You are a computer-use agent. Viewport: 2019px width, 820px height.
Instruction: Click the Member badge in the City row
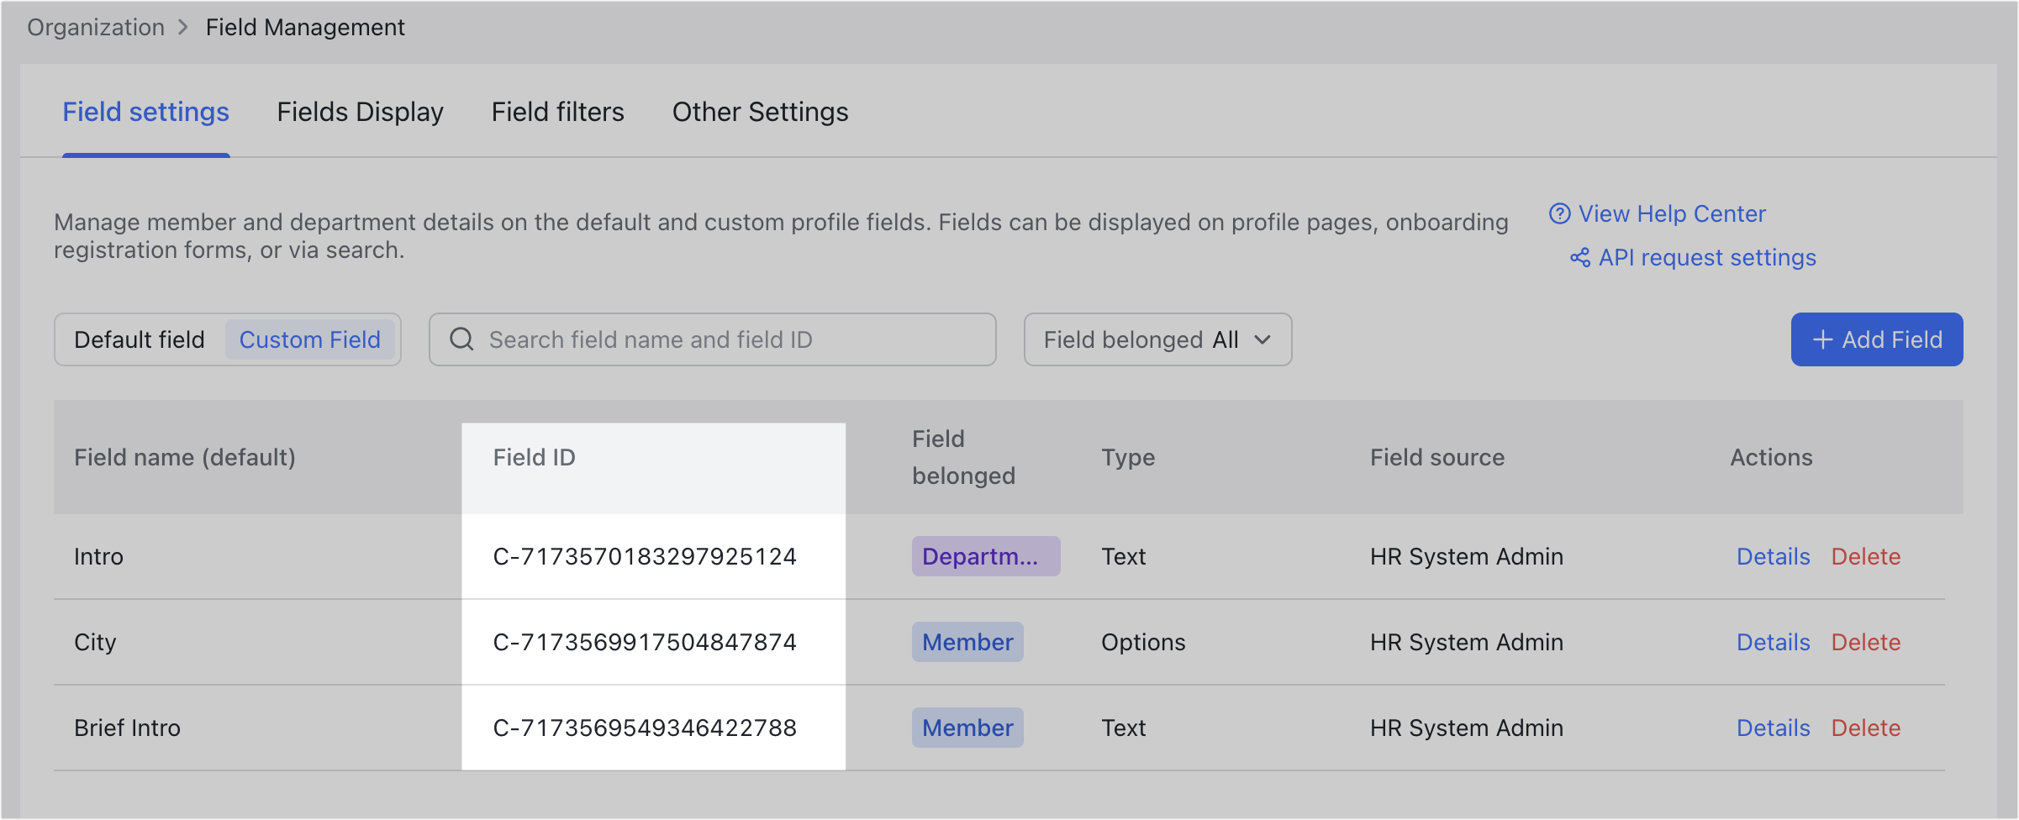[x=967, y=642]
